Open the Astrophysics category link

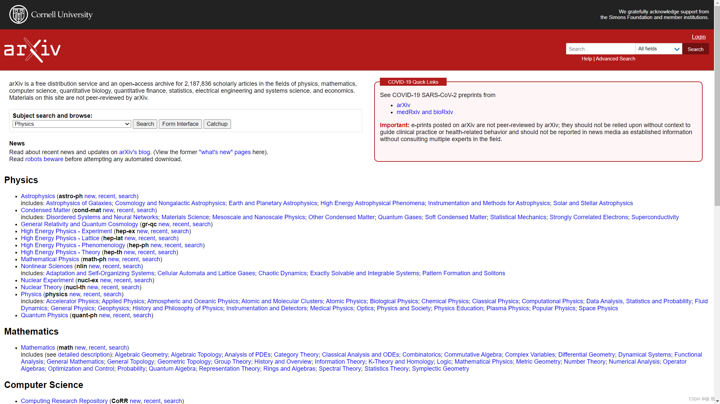point(38,196)
